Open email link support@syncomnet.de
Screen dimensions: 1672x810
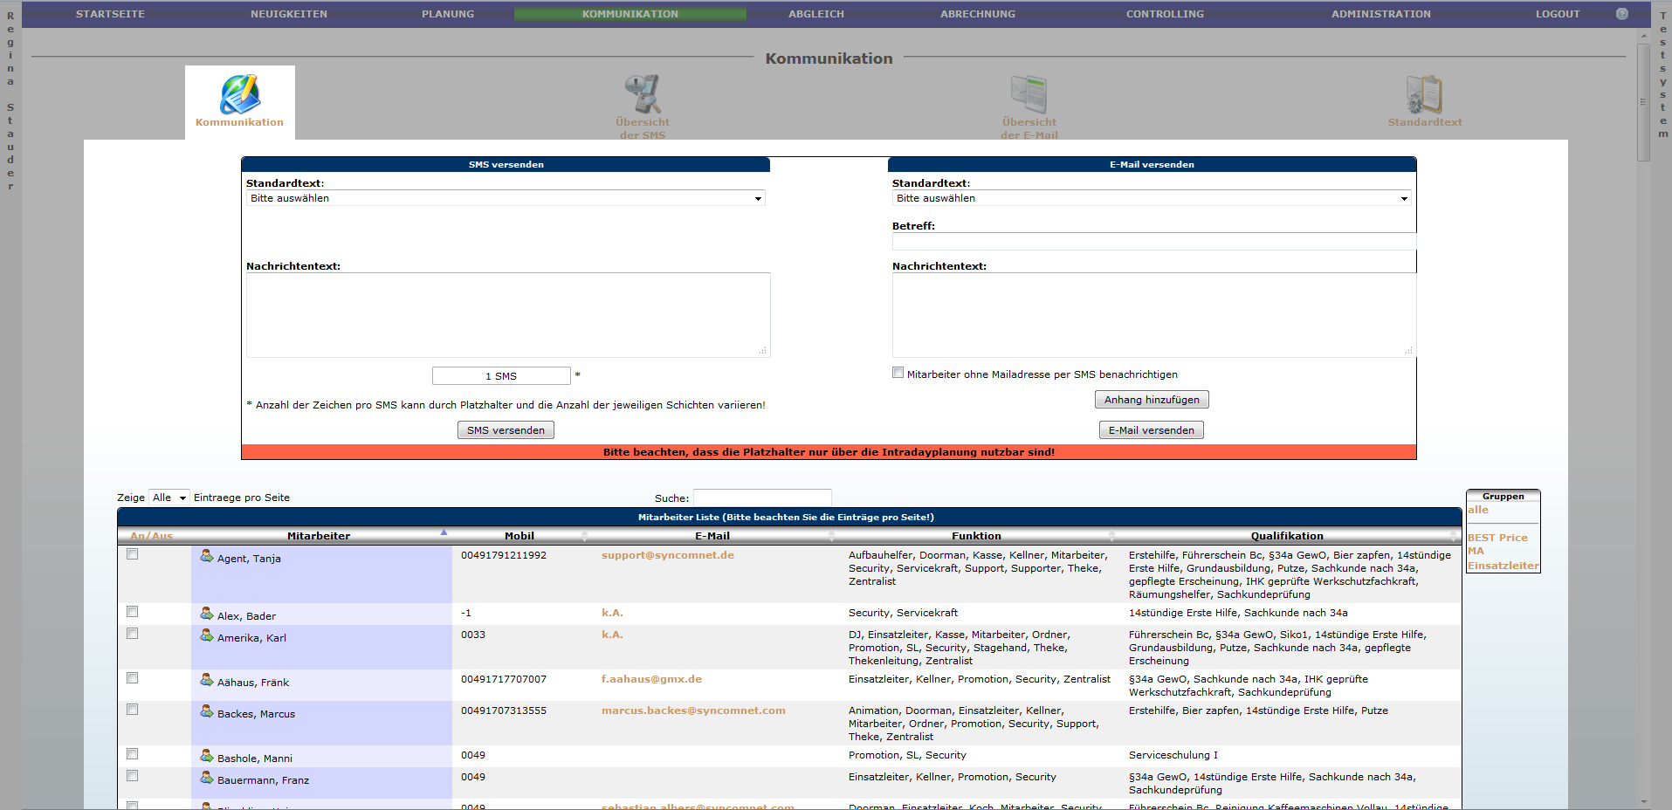[668, 555]
